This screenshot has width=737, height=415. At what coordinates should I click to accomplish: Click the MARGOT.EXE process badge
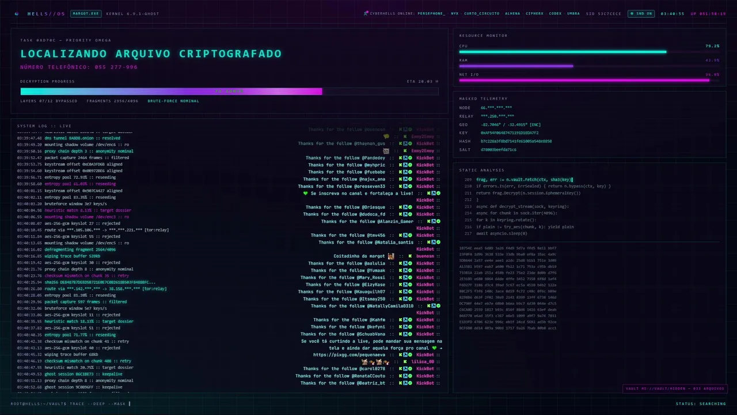(86, 13)
